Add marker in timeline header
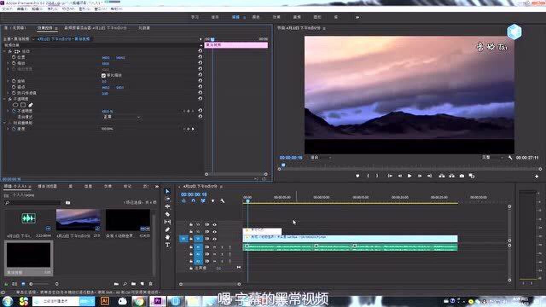Image resolution: width=546 pixels, height=307 pixels. tap(213, 201)
